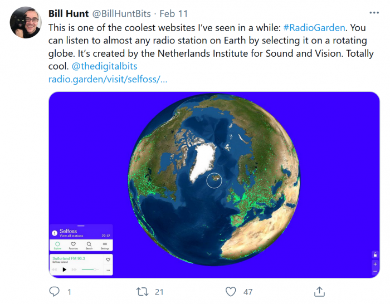
Task: Click the share tweet icon
Action: coord(320,291)
